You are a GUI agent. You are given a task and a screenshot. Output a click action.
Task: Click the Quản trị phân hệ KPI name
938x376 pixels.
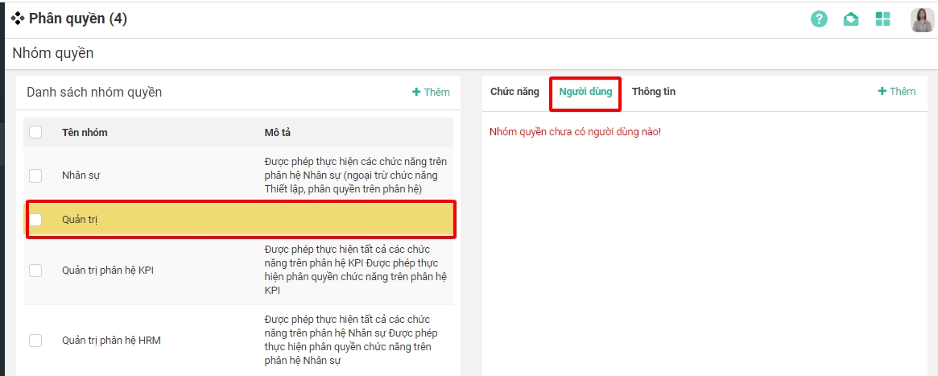coord(108,271)
